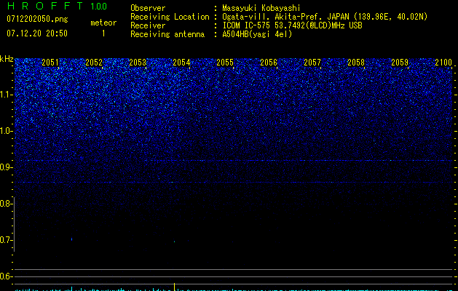This screenshot has width=458, height=291.
Task: Click the 2057 time label
Action: tap(312, 63)
